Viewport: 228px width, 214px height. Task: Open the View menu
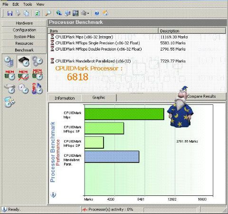pos(40,4)
